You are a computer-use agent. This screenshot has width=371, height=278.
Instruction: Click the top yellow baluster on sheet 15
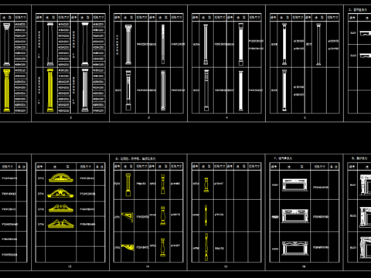click(206, 185)
